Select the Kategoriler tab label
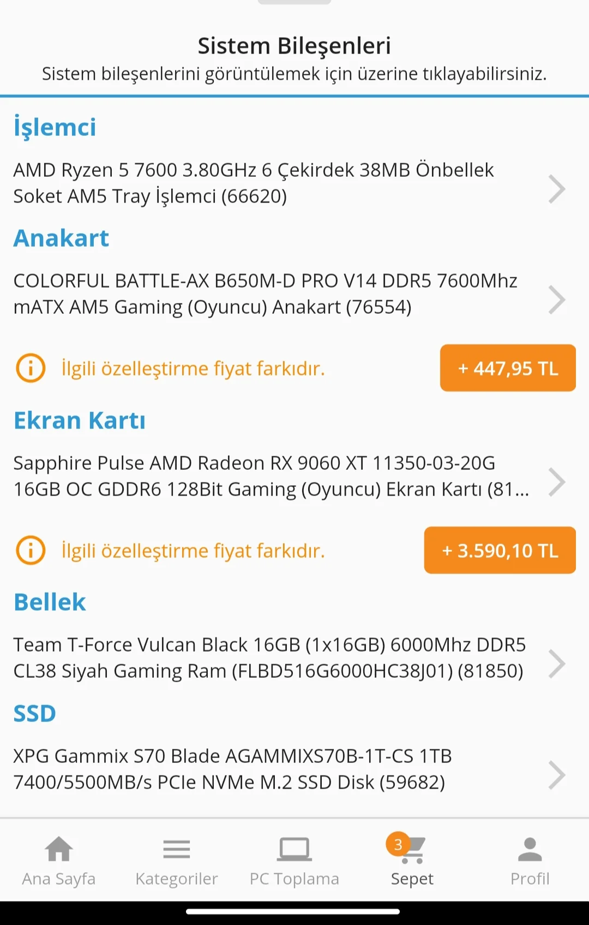 (177, 879)
